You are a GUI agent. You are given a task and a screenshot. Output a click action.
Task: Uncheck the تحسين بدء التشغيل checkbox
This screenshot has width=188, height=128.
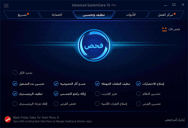click(x=15, y=84)
